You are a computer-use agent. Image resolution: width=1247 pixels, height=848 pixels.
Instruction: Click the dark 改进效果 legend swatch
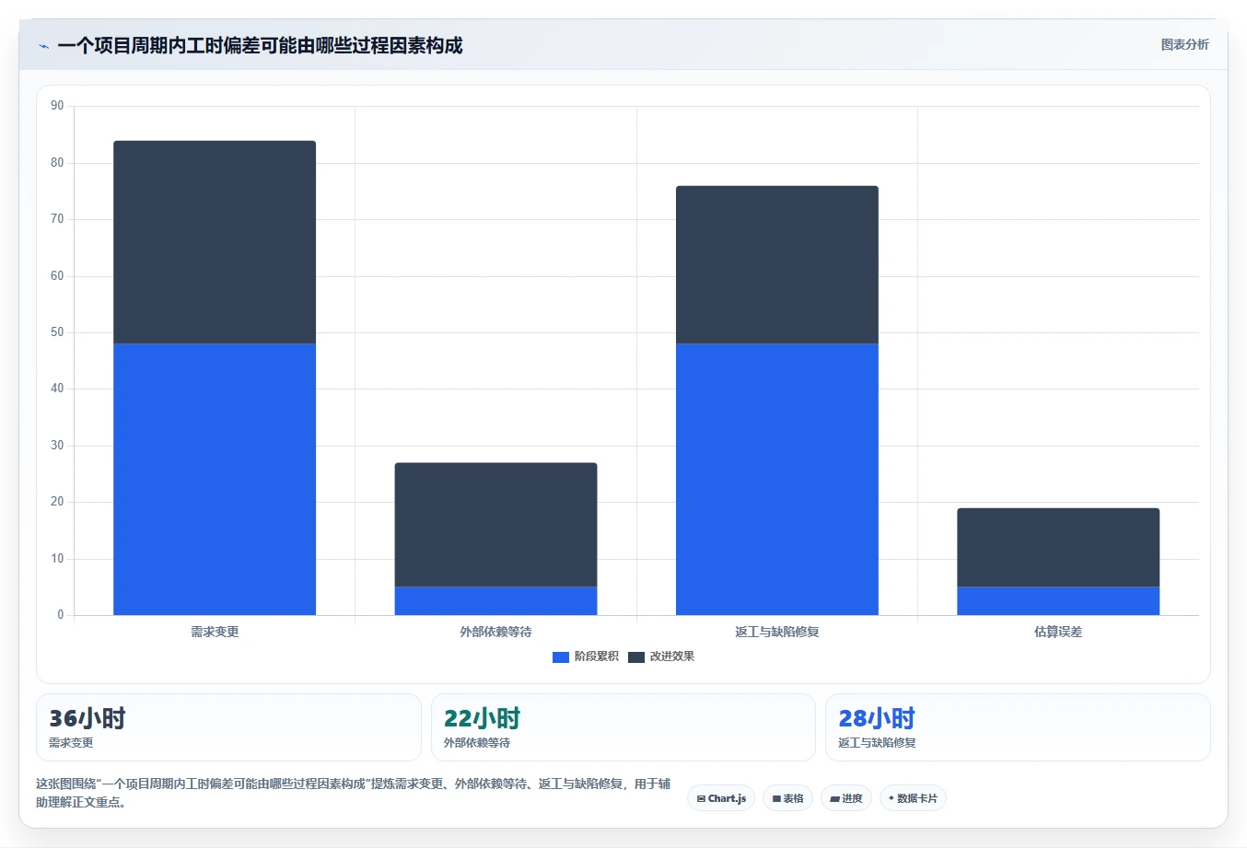636,656
